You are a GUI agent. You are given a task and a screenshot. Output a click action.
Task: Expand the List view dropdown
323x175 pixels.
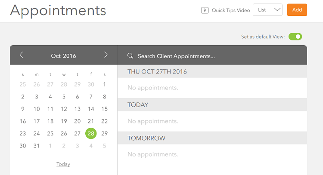tap(267, 9)
